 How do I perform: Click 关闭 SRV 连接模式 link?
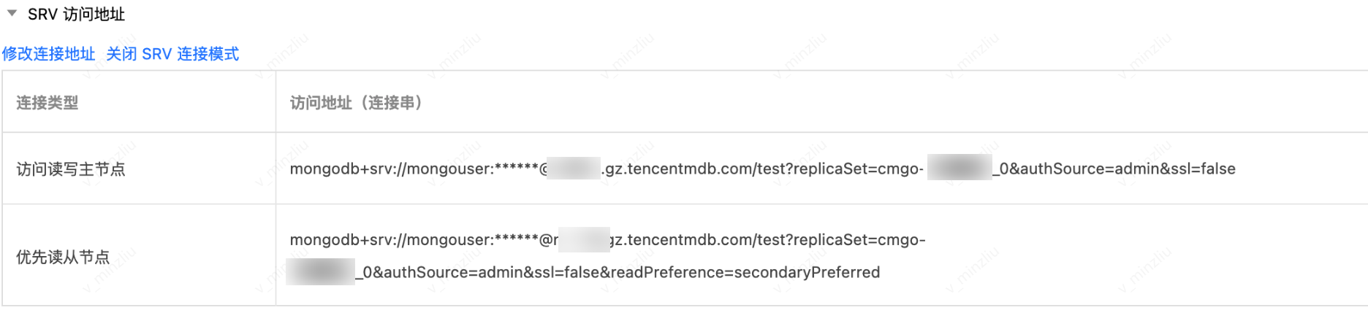pyautogui.click(x=172, y=54)
